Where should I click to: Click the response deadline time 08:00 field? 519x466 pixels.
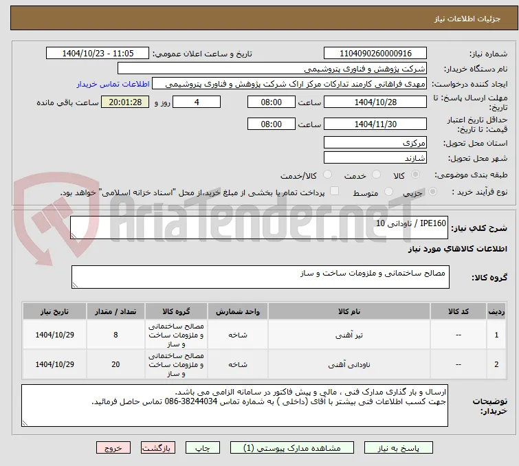pos(272,102)
